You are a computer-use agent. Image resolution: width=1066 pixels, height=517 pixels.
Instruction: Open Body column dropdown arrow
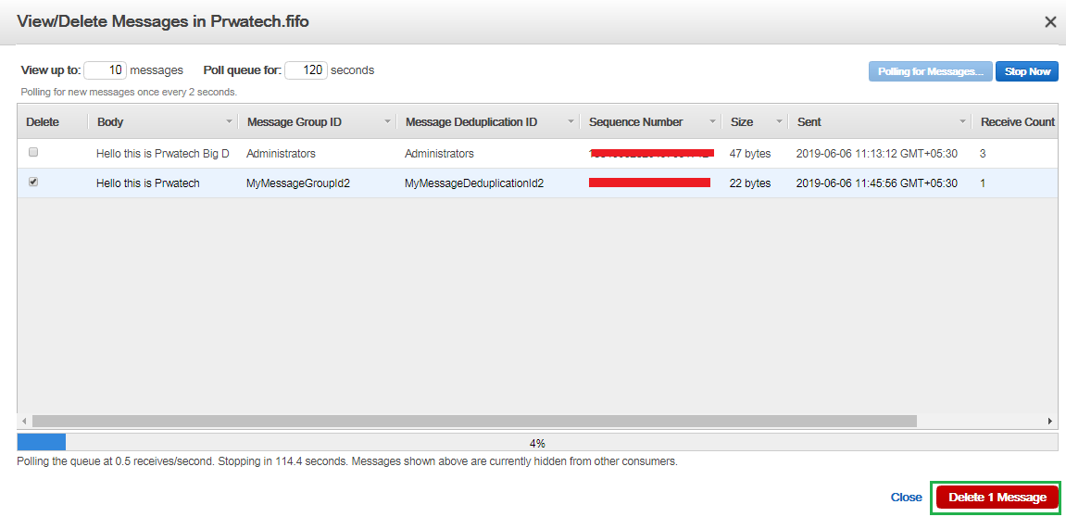click(x=229, y=121)
